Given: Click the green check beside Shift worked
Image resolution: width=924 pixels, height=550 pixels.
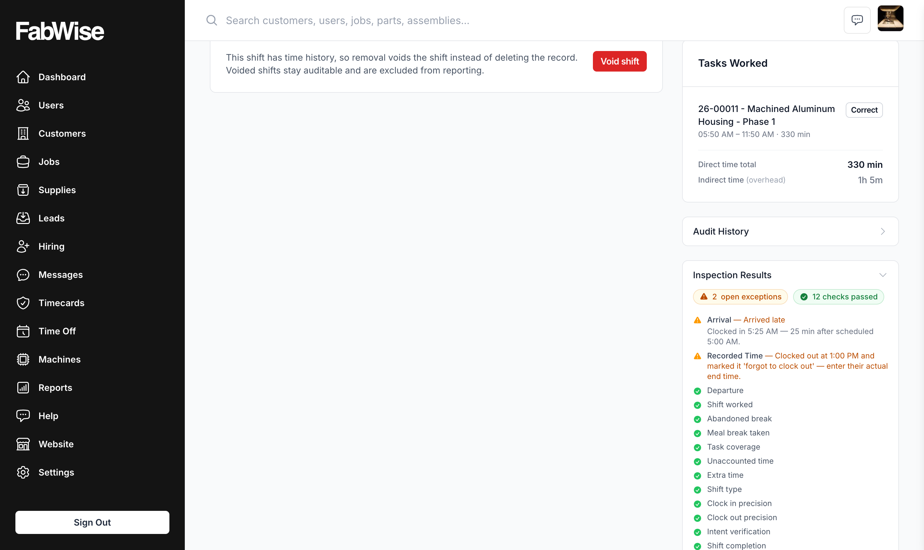Looking at the screenshot, I should coord(697,405).
